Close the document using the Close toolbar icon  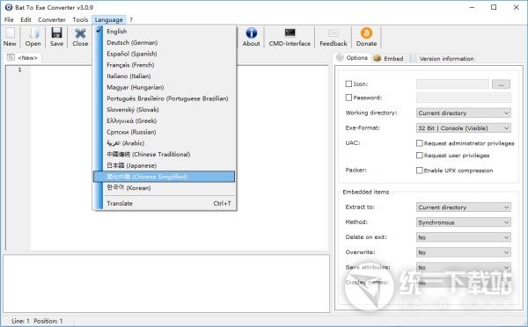[x=80, y=33]
